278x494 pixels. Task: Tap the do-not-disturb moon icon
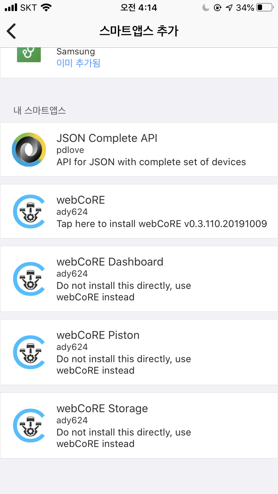click(206, 8)
